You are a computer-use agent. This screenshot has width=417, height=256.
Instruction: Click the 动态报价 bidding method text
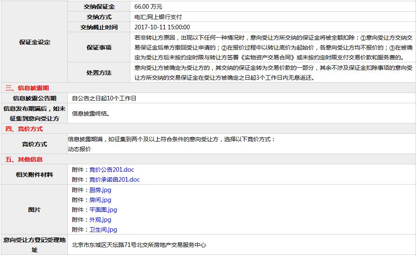79,149
